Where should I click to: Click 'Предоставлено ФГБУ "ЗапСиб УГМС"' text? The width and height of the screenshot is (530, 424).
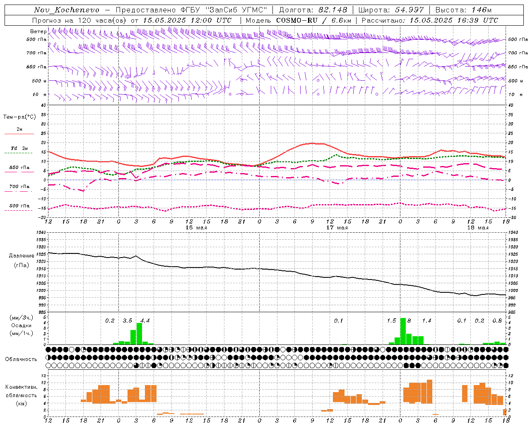click(x=191, y=10)
